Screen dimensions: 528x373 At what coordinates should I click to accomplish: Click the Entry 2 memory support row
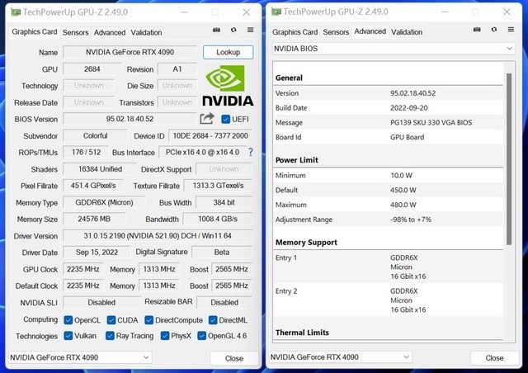click(x=388, y=300)
